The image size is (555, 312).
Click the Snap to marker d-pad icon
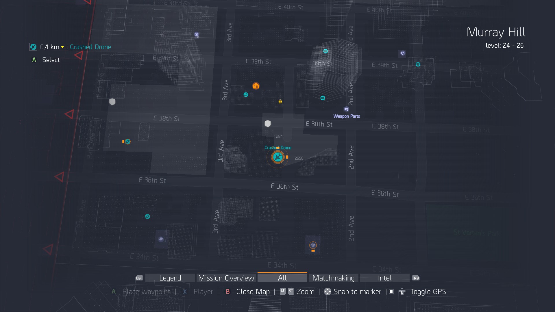[328, 292]
